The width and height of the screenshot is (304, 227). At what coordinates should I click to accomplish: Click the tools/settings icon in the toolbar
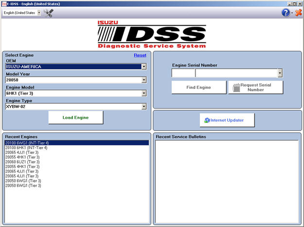[49, 13]
